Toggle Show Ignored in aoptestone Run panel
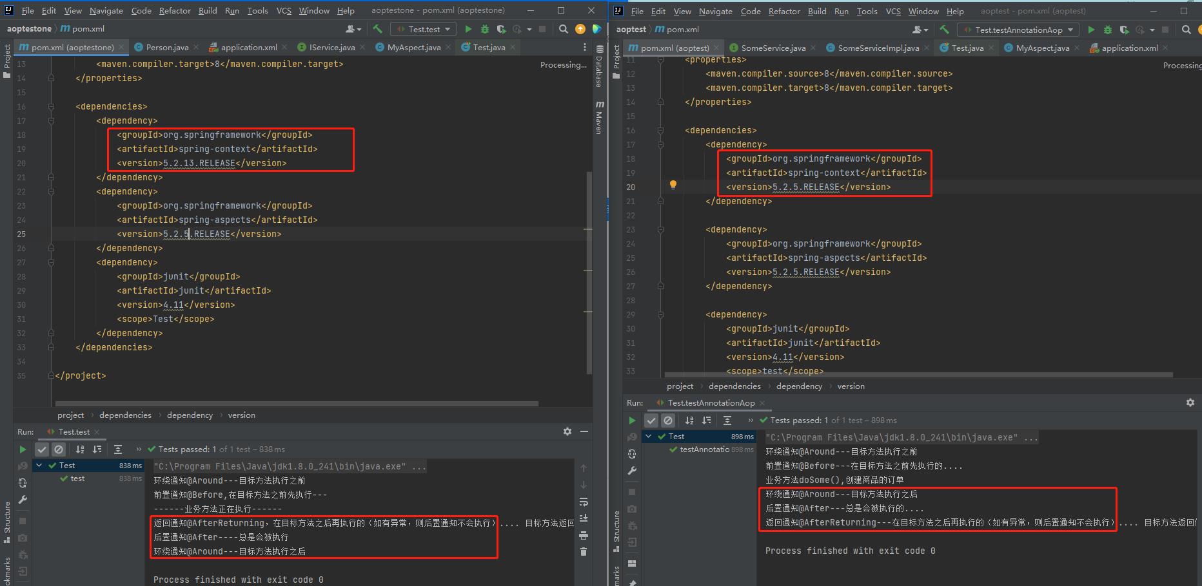The width and height of the screenshot is (1202, 586). (59, 449)
